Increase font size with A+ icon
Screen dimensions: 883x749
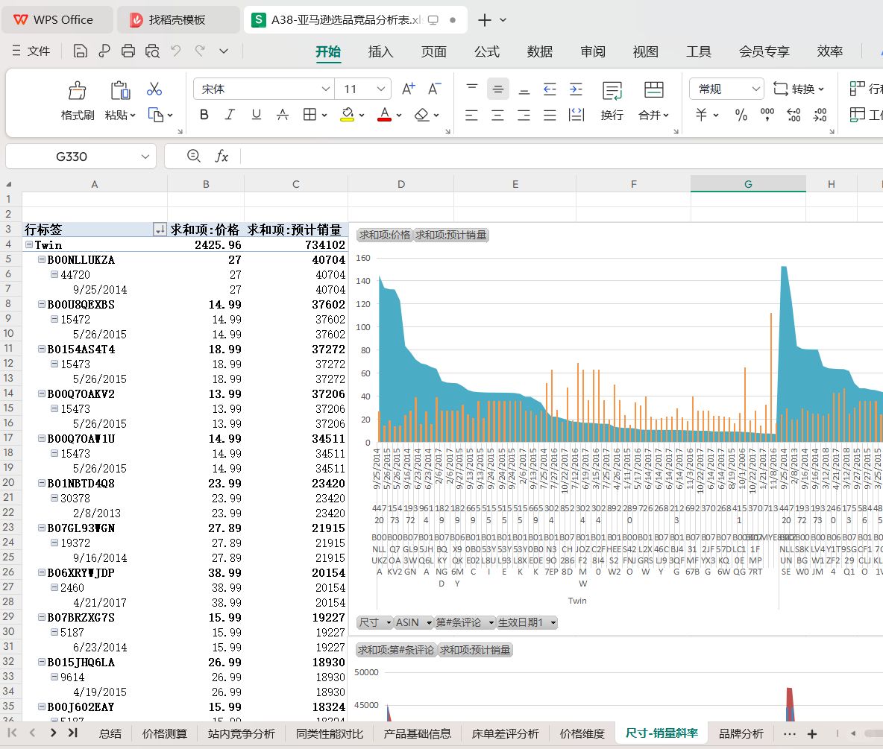[408, 89]
